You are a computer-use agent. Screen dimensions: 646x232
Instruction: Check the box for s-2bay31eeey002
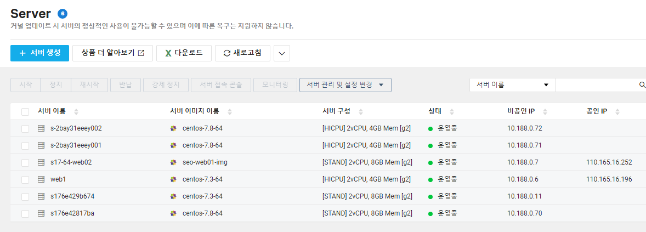click(x=25, y=128)
